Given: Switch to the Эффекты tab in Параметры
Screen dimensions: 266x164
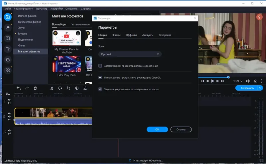Looking at the screenshot, I should tap(131, 35).
